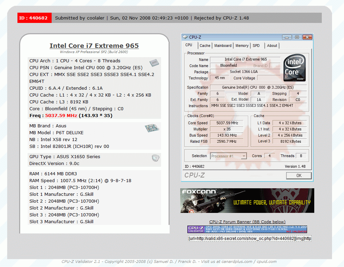The width and height of the screenshot is (344, 267).
Task: Click the Code Name field showing Bloomfield
Action: [228, 65]
